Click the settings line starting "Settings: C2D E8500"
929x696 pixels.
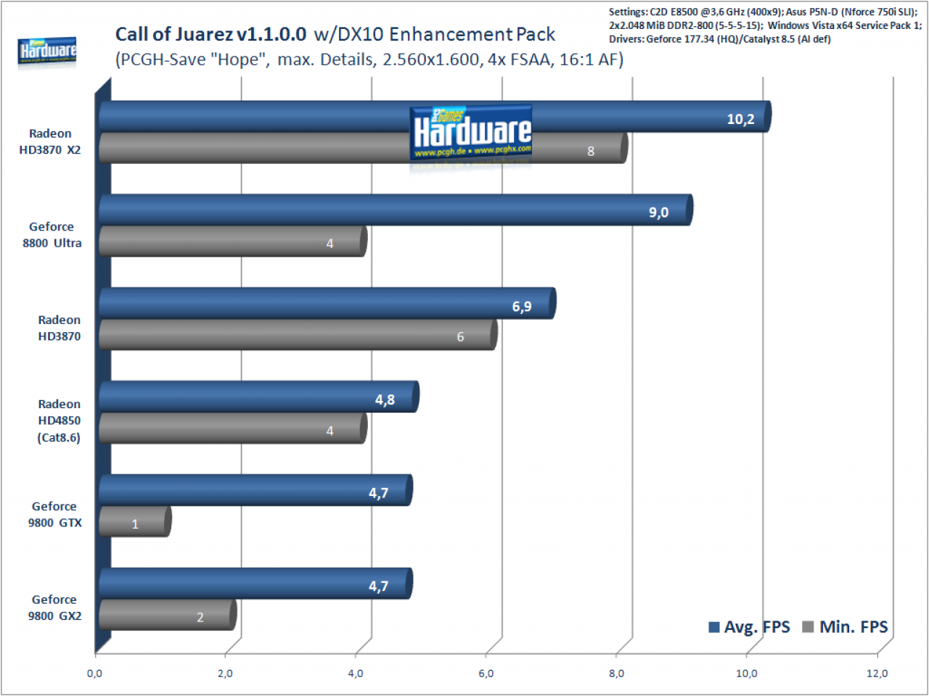[763, 12]
